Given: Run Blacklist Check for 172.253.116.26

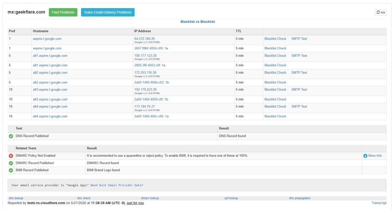Looking at the screenshot, I should pyautogui.click(x=275, y=73).
